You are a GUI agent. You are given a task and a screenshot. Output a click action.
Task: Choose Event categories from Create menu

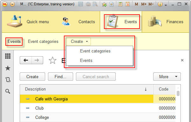tap(95, 51)
